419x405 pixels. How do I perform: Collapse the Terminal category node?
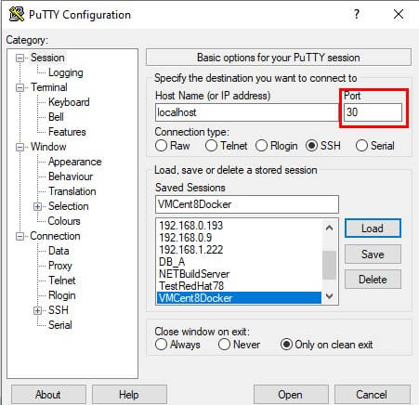[x=20, y=87]
